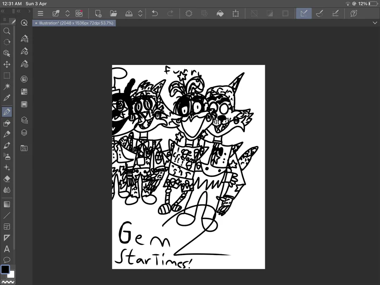The image size is (380, 285).
Task: Open the Layer palette
Action: click(24, 133)
